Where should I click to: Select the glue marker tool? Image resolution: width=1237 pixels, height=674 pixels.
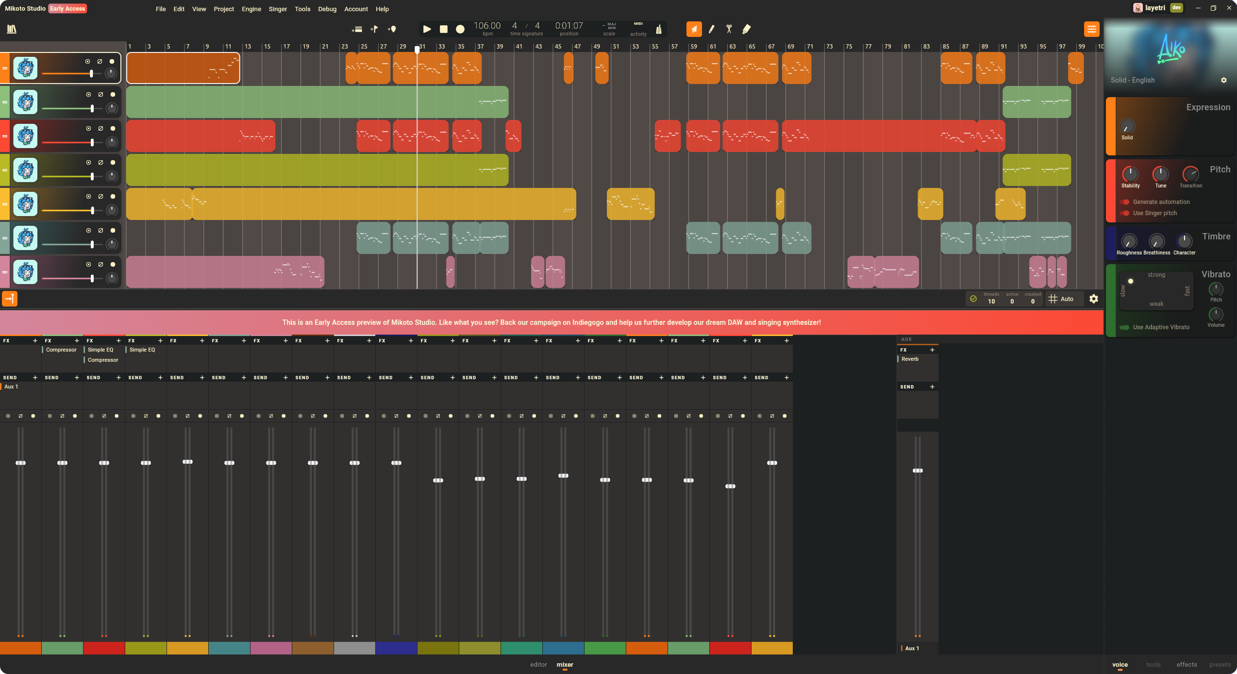pos(747,29)
